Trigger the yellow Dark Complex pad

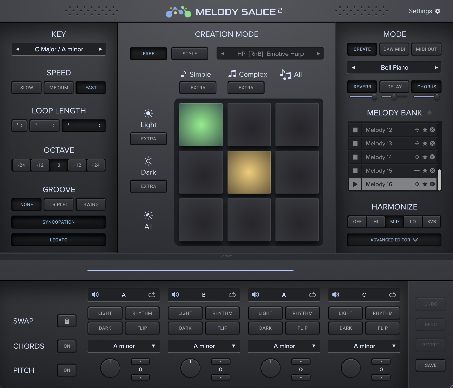click(x=249, y=172)
